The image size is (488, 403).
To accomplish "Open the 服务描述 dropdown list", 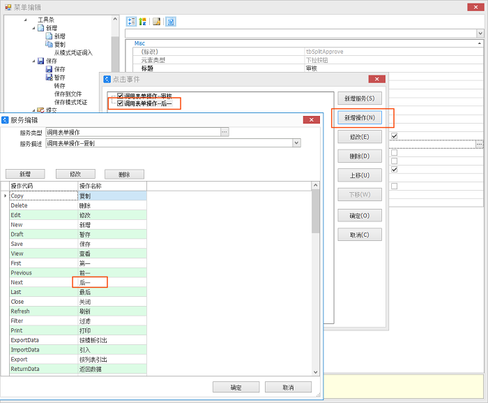I will [x=296, y=142].
